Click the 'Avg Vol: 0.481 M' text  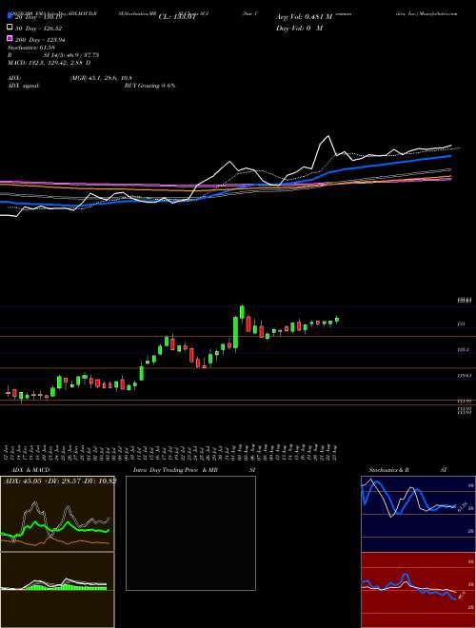tap(305, 17)
